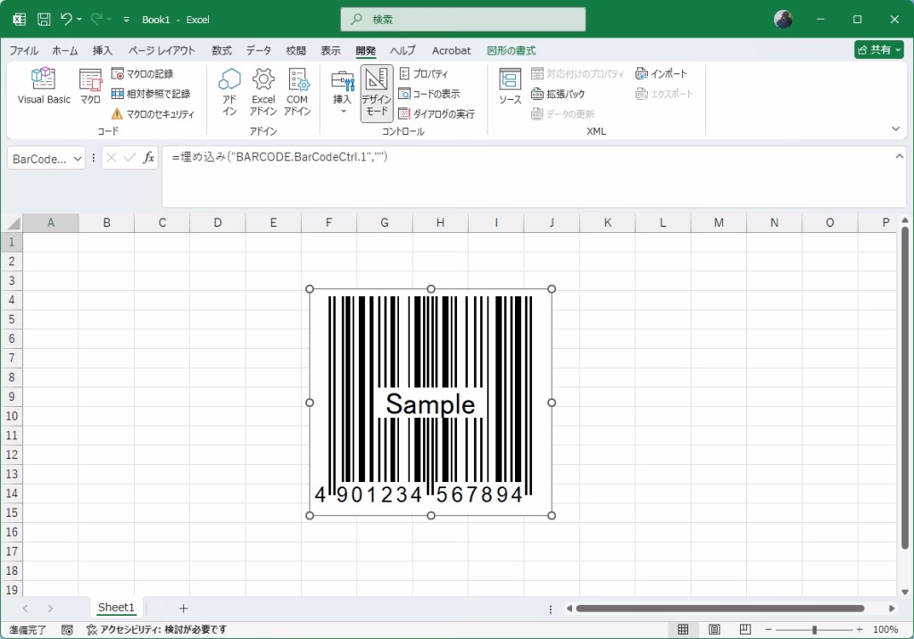Save the workbook via the save icon
914x639 pixels.
(x=44, y=20)
